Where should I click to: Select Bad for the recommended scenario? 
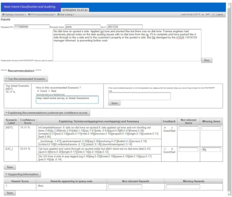(x=49, y=91)
